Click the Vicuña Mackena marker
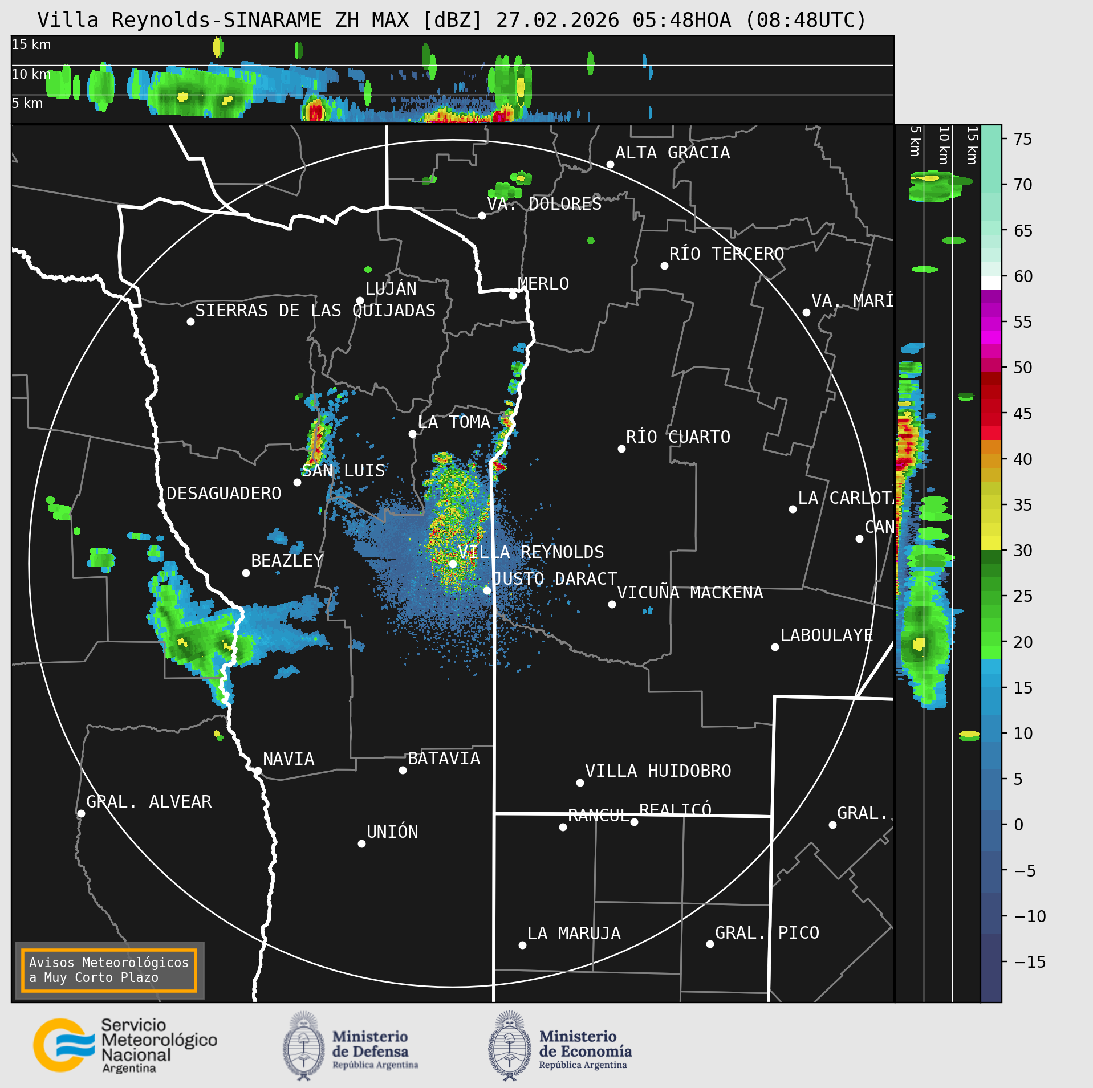The image size is (1093, 1088). pyautogui.click(x=612, y=604)
